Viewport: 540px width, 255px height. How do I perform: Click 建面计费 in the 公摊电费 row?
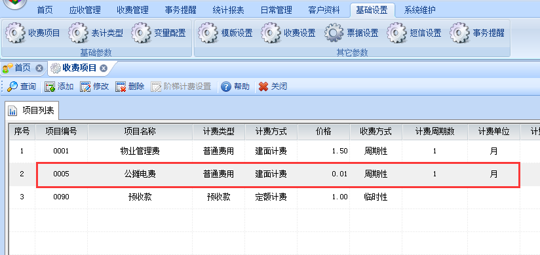271,174
